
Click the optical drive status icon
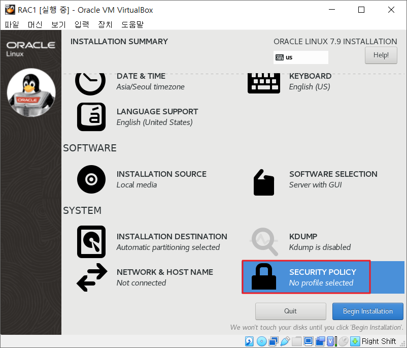(261, 341)
